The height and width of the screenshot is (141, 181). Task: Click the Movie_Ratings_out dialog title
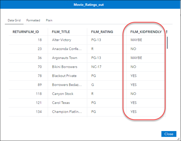[90, 5]
